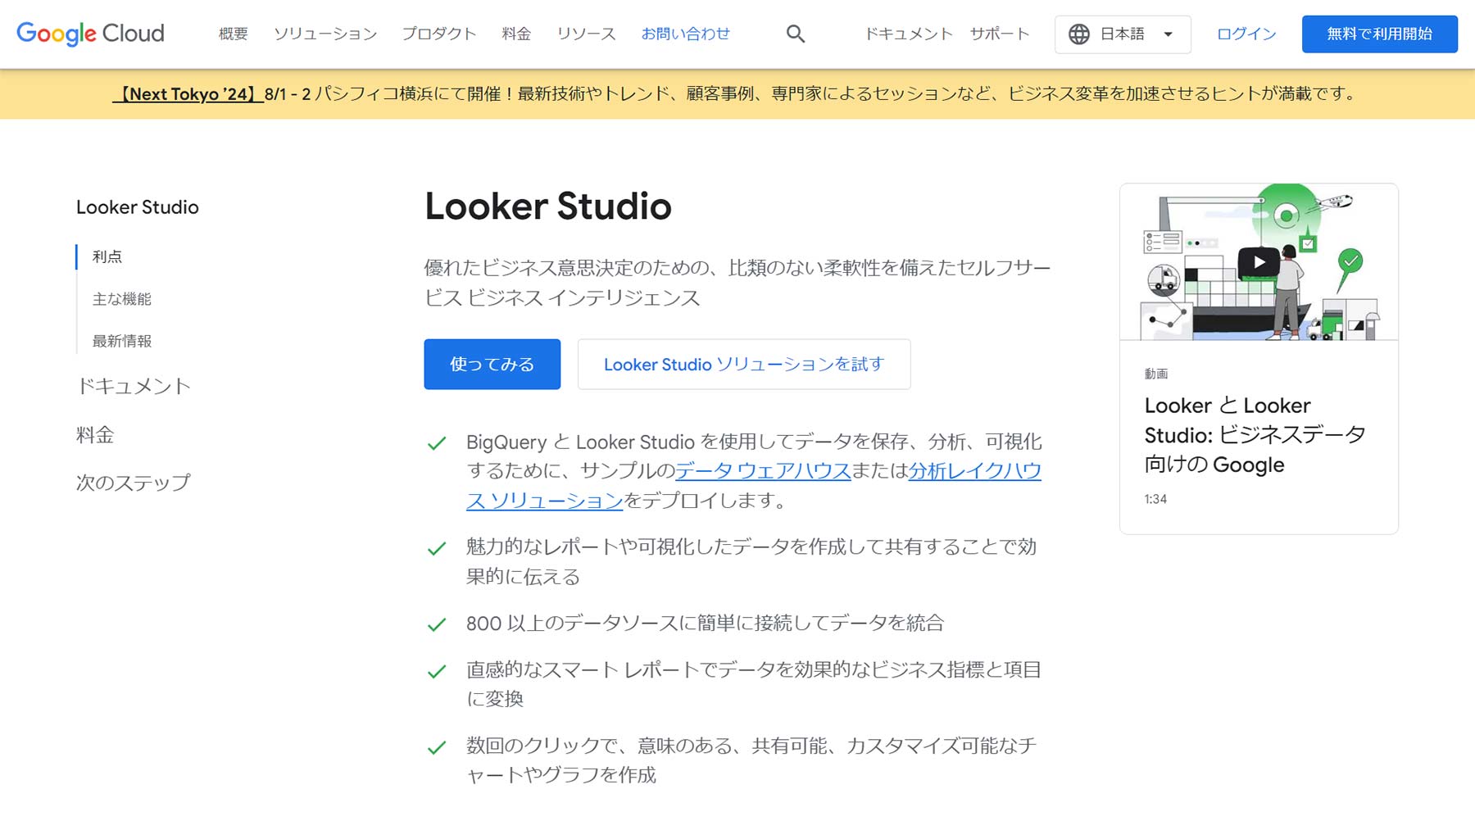Click the globe language icon

(1079, 34)
